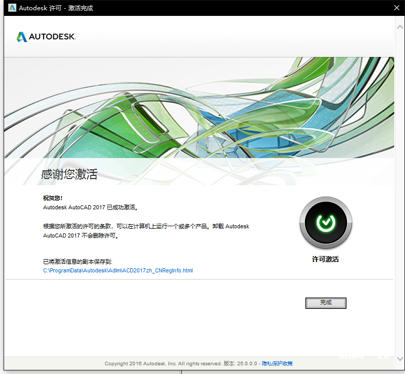Click the copyright 2016 Autodesk text

[x=163, y=364]
